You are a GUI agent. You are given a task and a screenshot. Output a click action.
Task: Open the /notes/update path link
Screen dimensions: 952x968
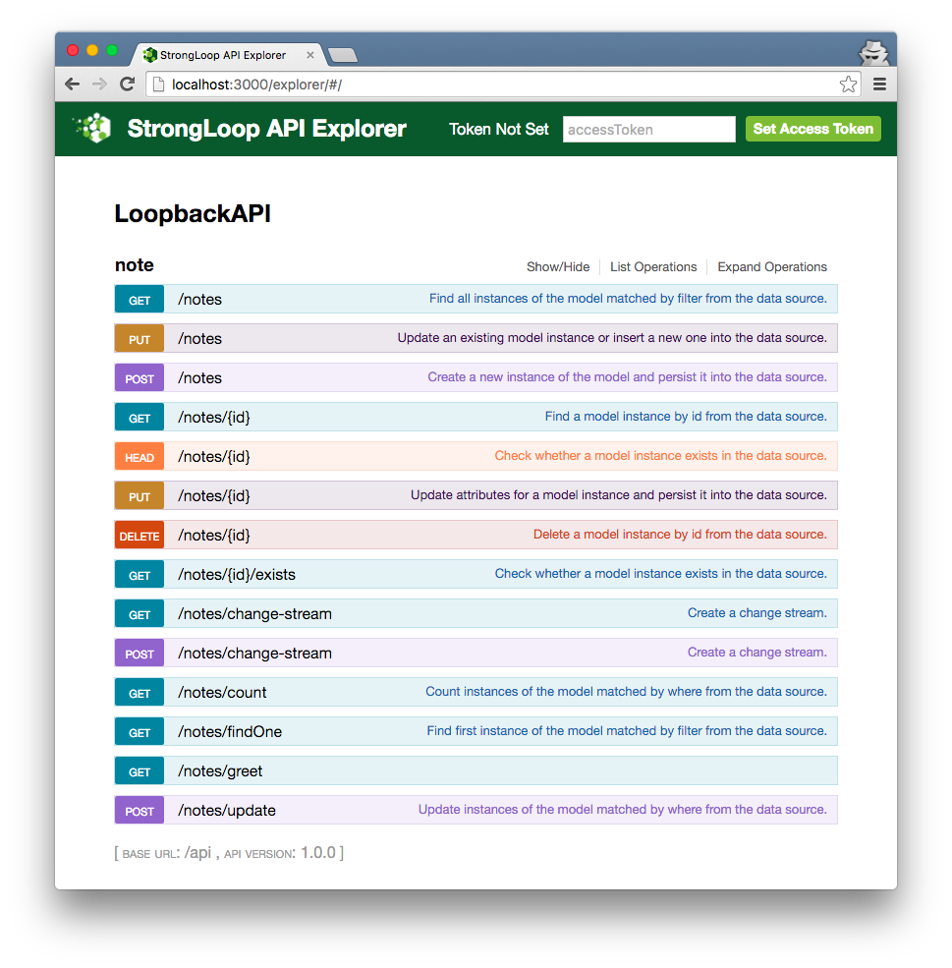(x=226, y=811)
